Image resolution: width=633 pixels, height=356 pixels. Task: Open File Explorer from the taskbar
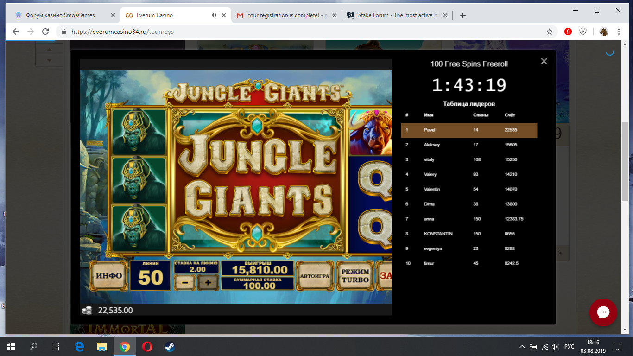(101, 346)
